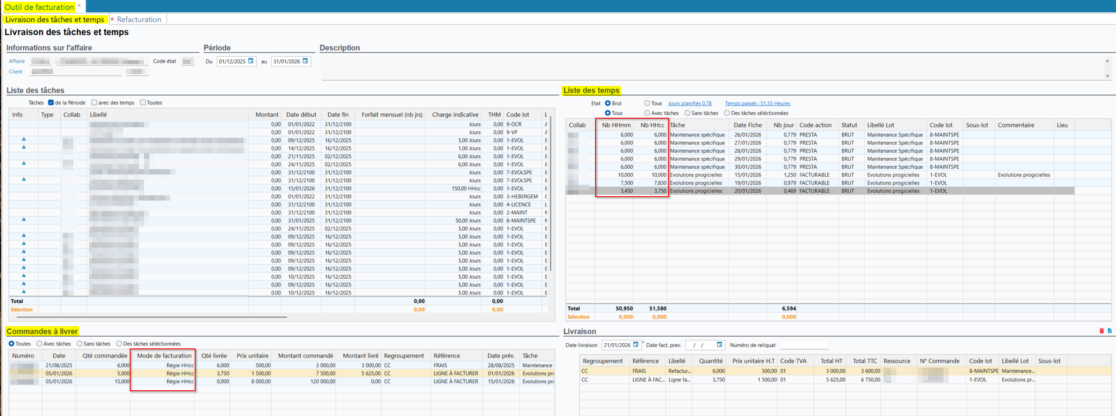Open the Date fact. prev. calendar picker

click(x=719, y=344)
